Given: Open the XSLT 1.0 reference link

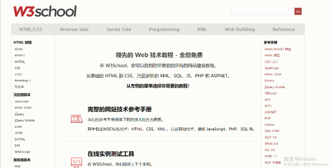Looking at the screenshot, I should [270, 137].
